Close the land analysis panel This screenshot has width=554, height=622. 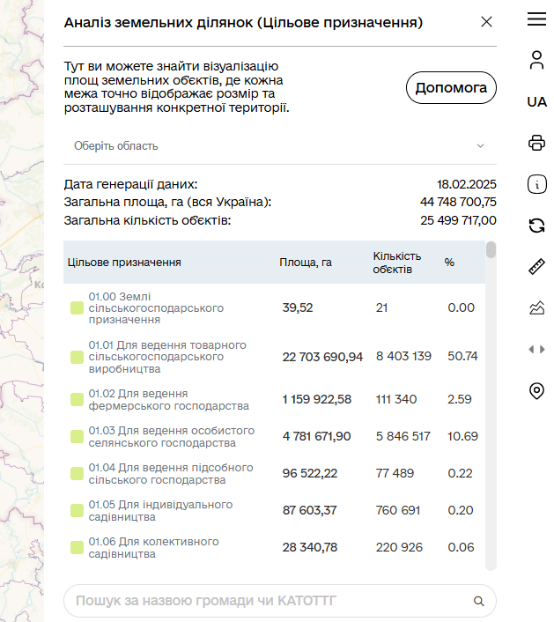[486, 21]
